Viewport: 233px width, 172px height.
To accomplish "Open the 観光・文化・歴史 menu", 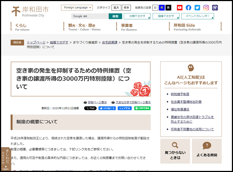I will point(84,27).
